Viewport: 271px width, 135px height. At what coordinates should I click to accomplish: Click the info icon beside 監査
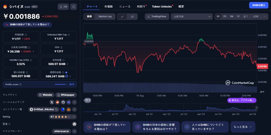click(x=9, y=124)
